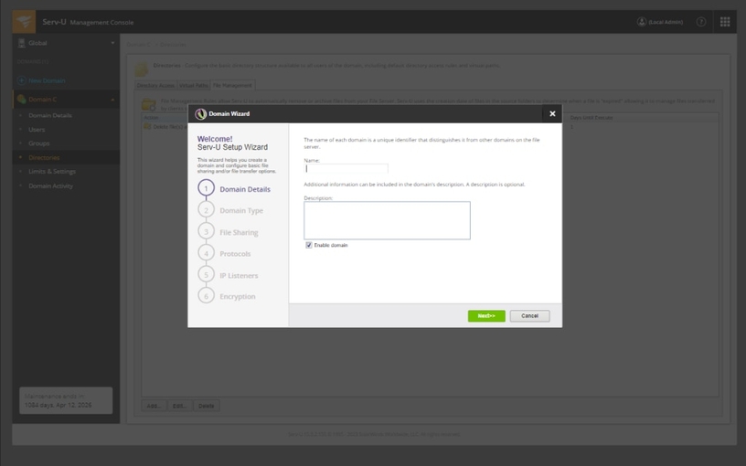Select the Delete file(s) rule row

pos(431,127)
